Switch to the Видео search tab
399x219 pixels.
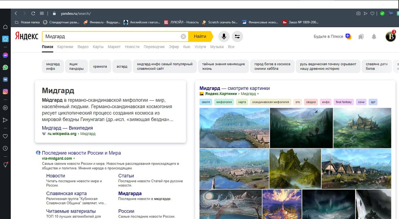(83, 47)
